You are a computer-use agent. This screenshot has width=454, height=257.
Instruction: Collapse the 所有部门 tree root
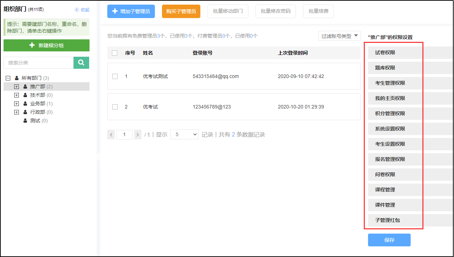tap(8, 78)
